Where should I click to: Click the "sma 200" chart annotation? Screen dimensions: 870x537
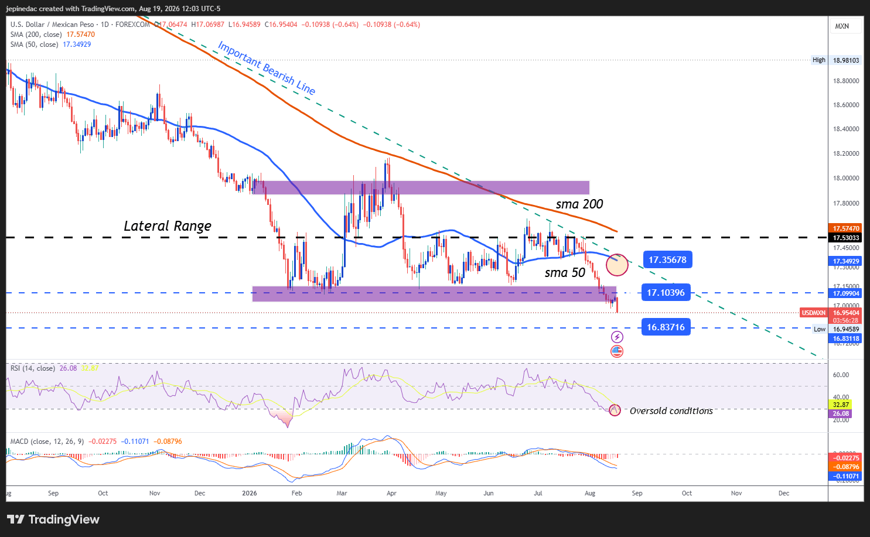click(x=579, y=204)
